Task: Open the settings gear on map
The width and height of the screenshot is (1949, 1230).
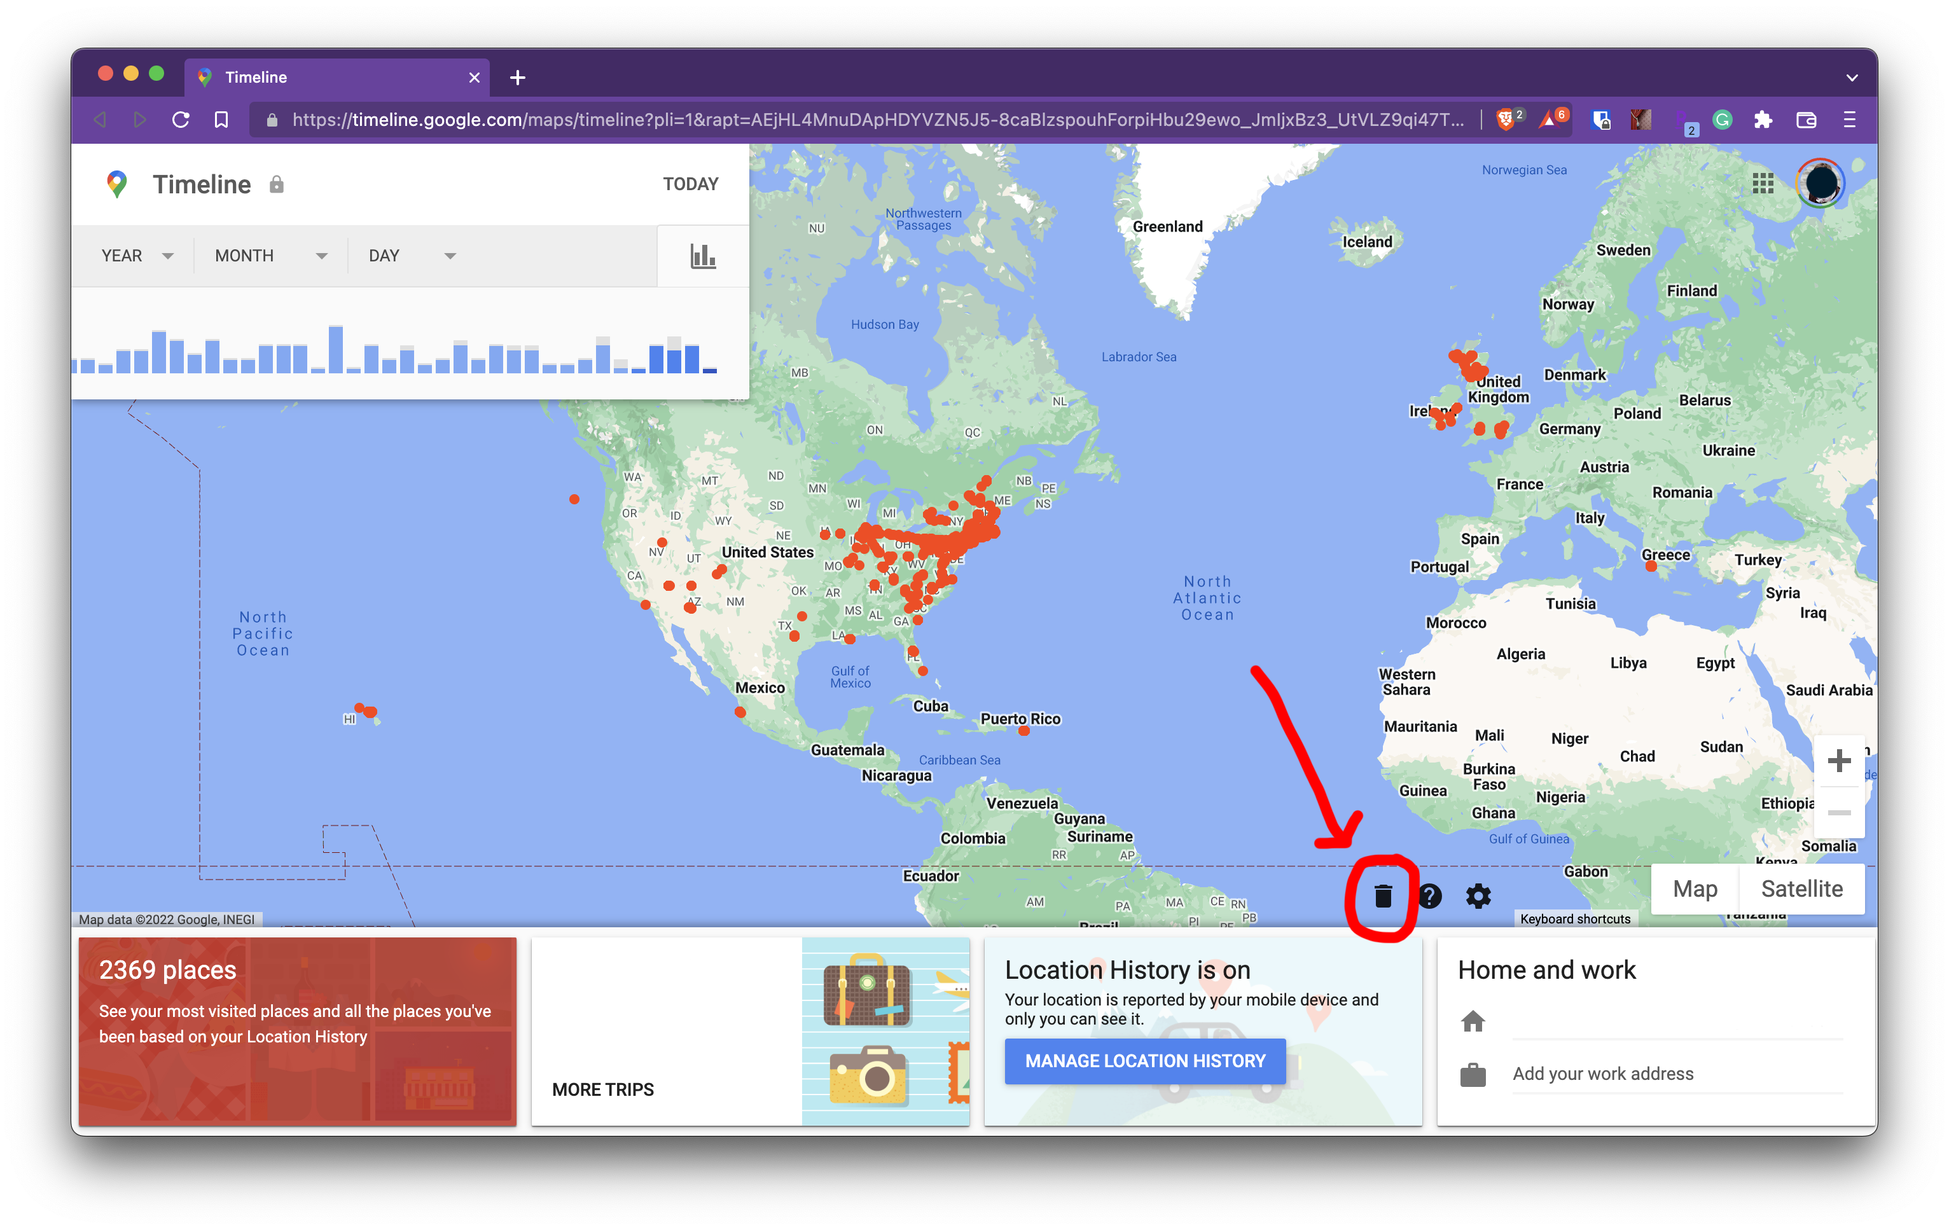Action: 1478,896
